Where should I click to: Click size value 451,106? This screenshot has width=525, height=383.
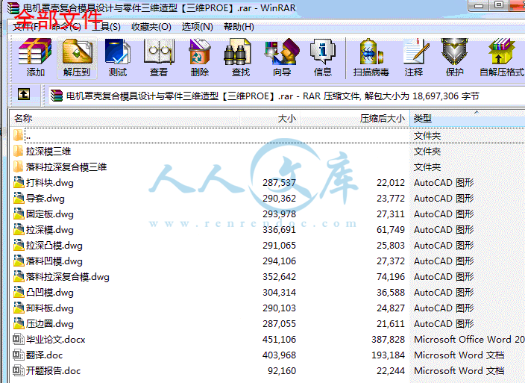279,340
